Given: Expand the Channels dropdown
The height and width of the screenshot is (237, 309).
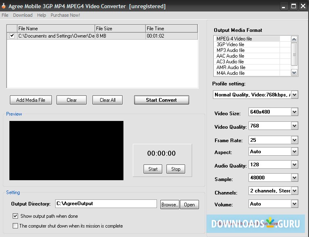Looking at the screenshot, I should click(x=294, y=191).
